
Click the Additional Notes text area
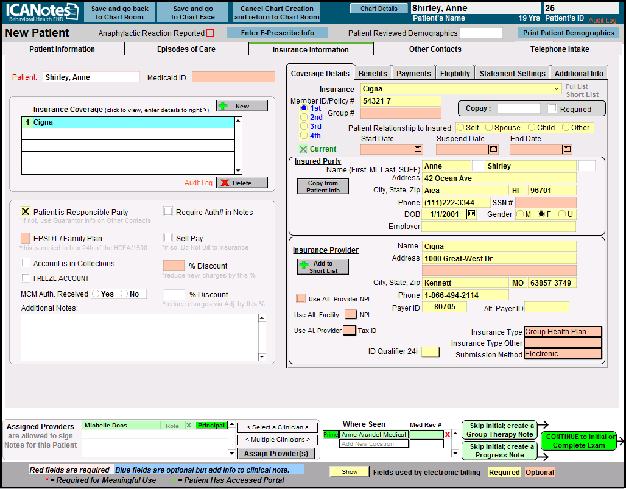click(x=139, y=337)
